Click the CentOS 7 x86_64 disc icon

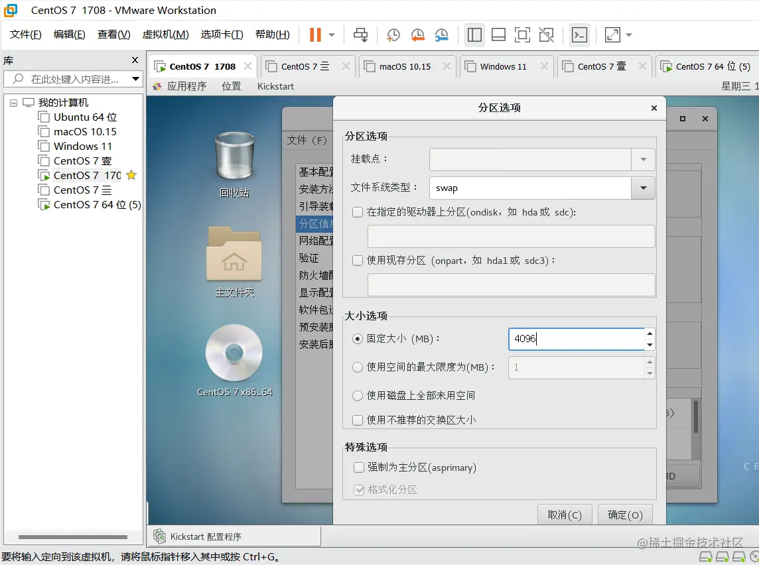[x=235, y=360]
